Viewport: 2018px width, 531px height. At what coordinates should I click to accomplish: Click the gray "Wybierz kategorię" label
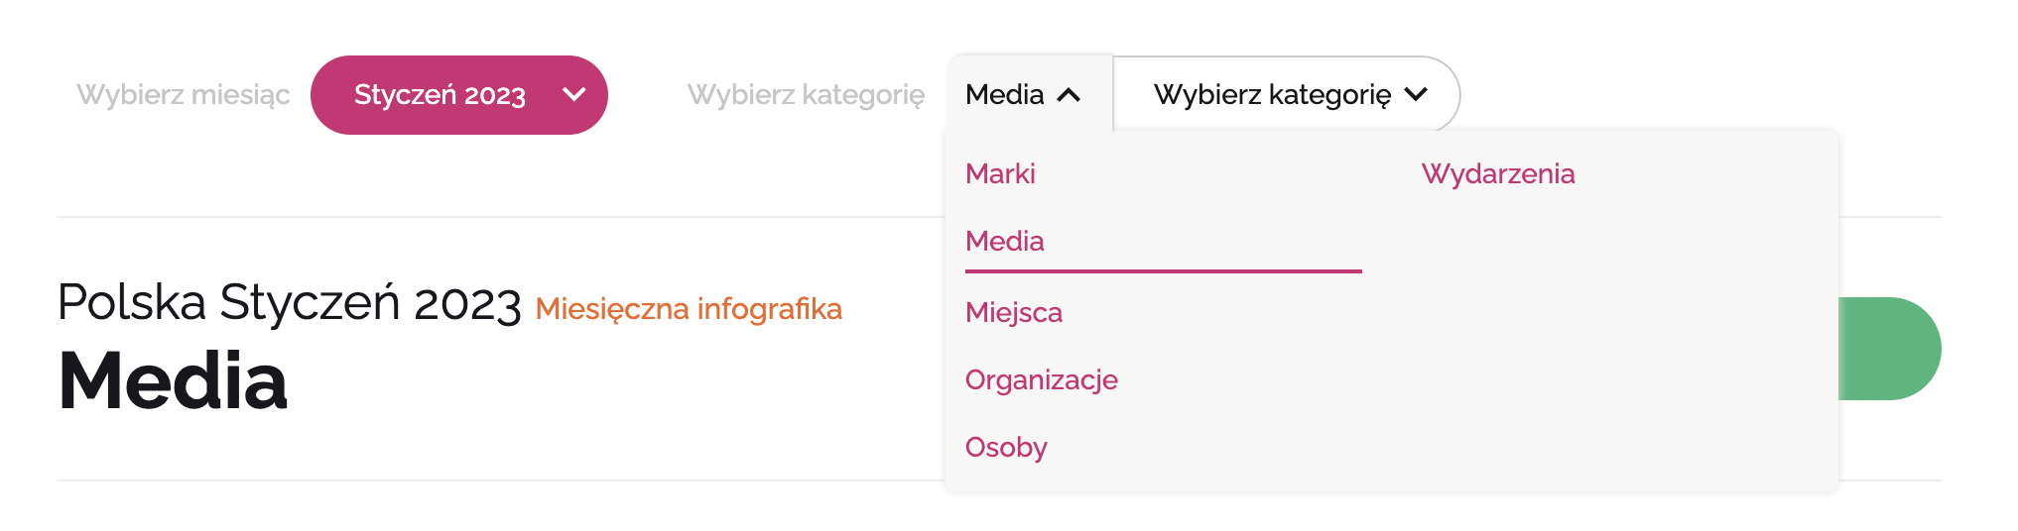point(806,95)
